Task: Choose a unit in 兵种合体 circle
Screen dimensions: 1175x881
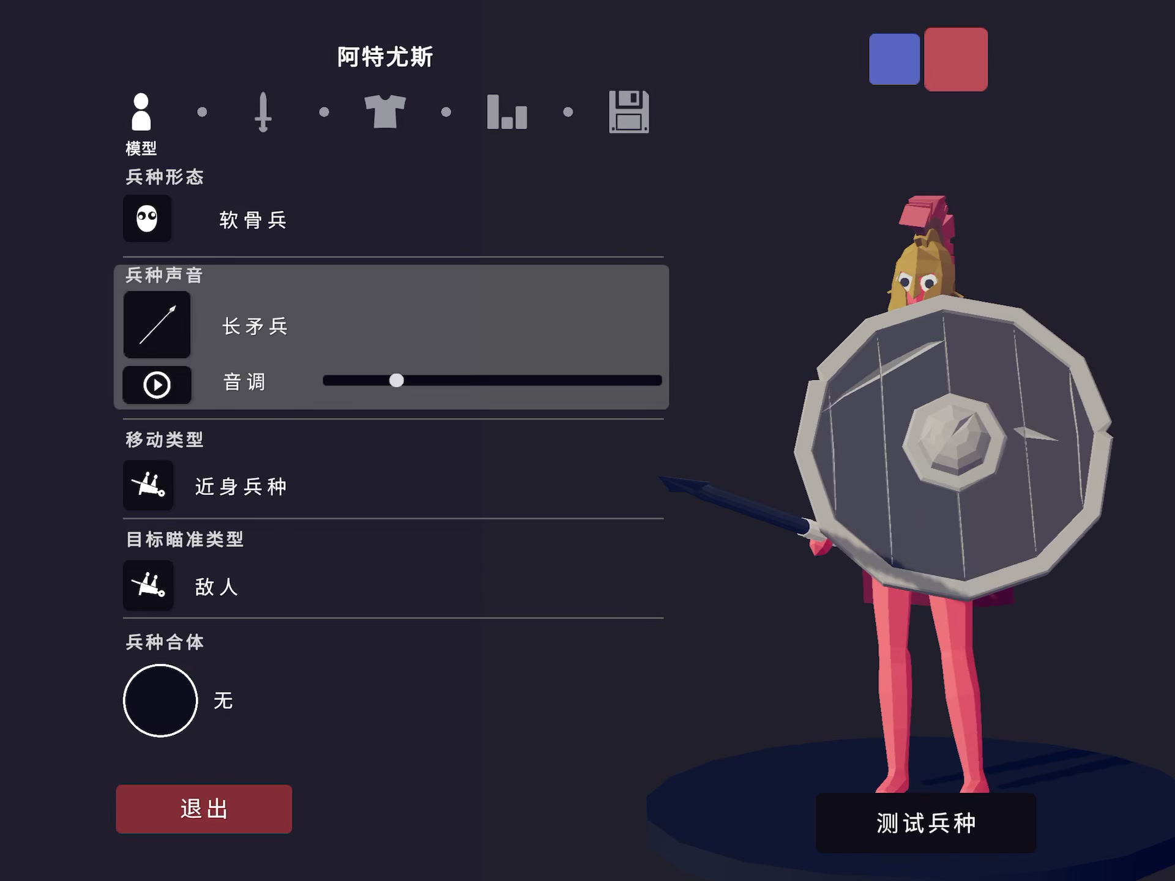Action: pos(160,701)
